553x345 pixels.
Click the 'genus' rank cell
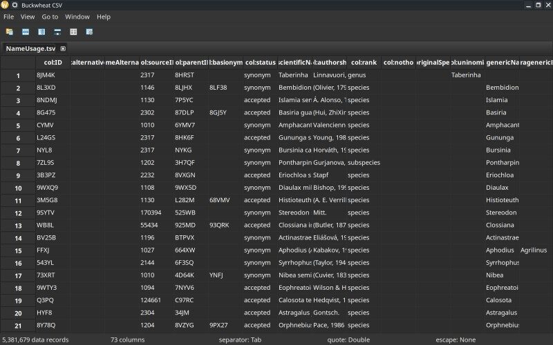tap(364, 75)
